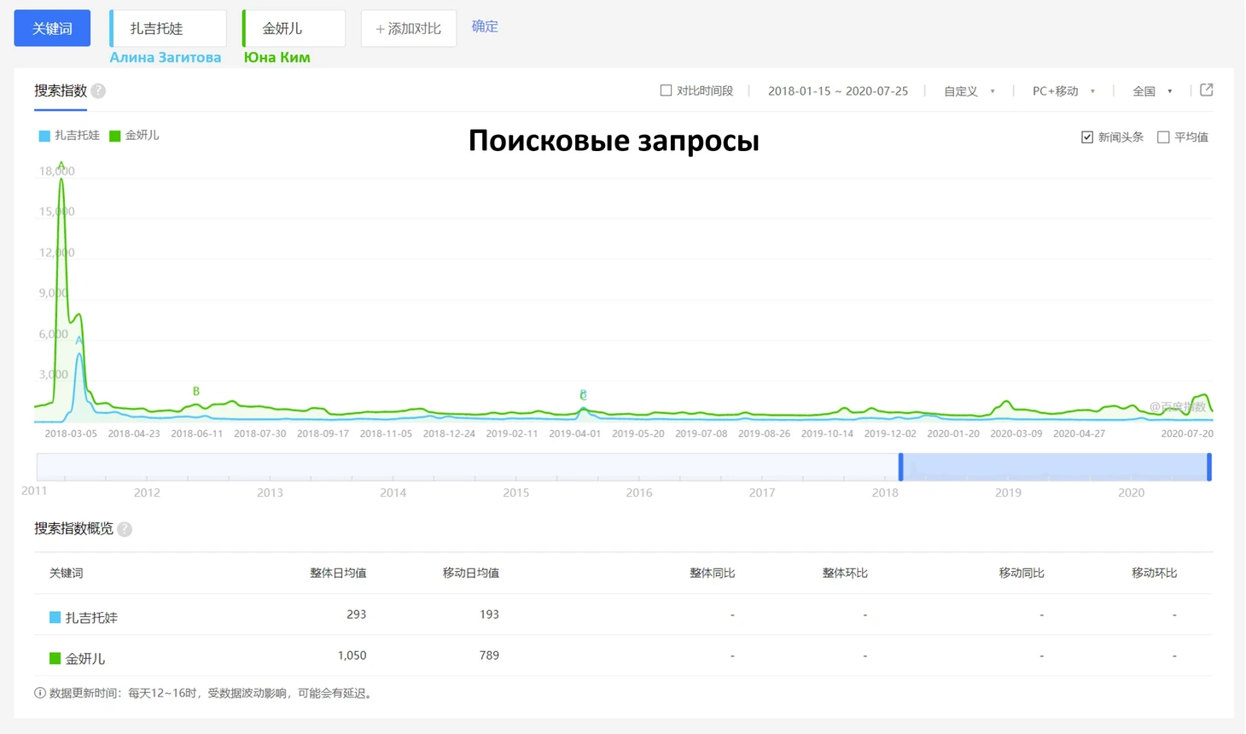Open the 自定义 time range dropdown
The height and width of the screenshot is (734, 1246).
(969, 91)
